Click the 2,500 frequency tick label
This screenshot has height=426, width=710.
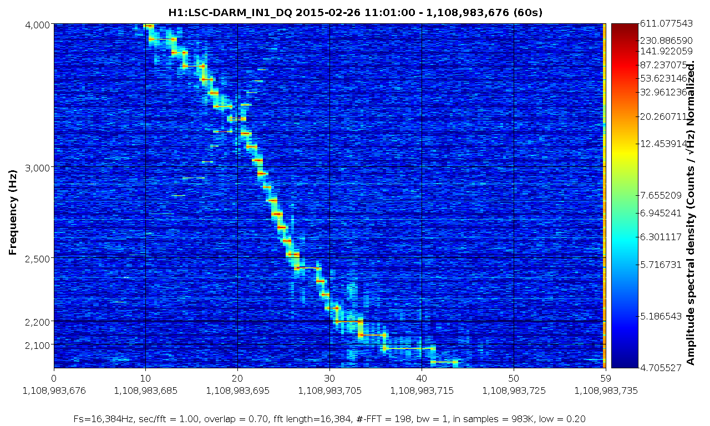click(38, 258)
